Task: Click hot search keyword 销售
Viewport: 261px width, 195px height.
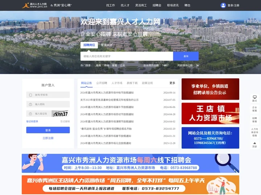Action: [99, 65]
